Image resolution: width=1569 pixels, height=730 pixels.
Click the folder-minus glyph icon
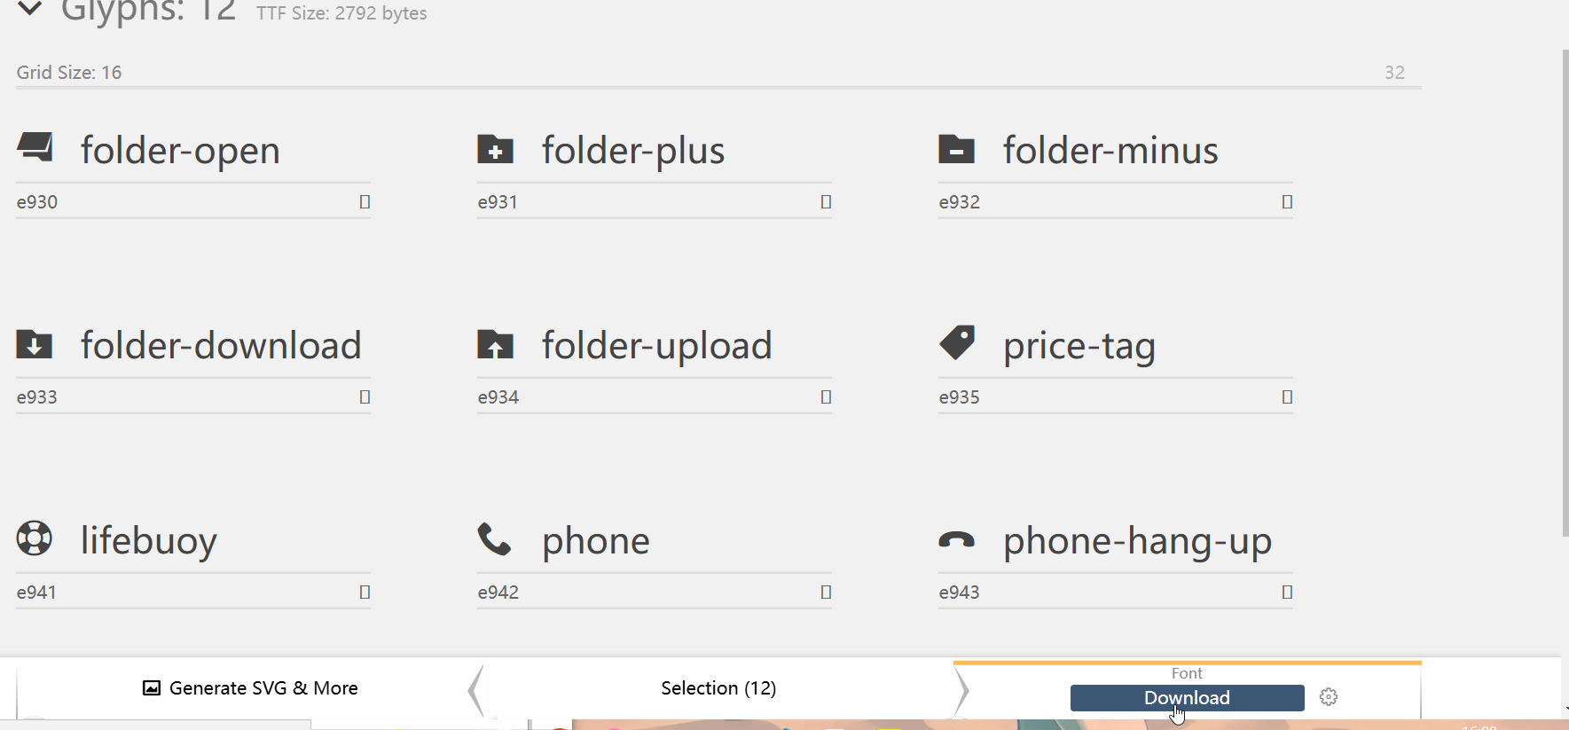point(956,149)
